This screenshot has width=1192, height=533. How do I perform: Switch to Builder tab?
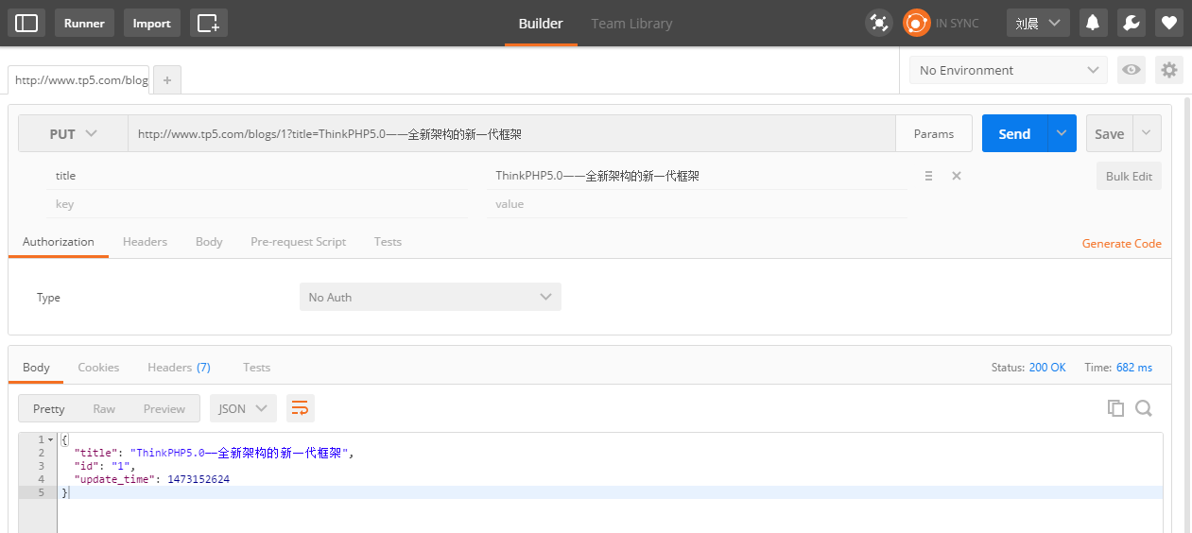pyautogui.click(x=541, y=24)
